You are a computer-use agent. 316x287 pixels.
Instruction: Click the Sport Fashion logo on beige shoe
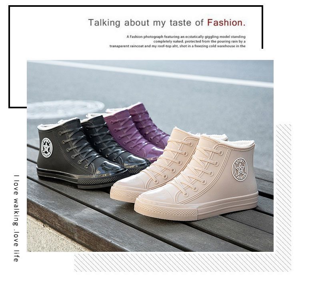[240, 169]
